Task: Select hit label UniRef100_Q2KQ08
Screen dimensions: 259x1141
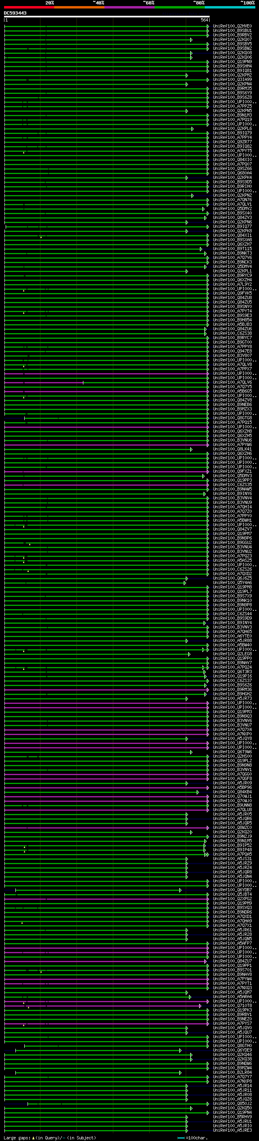Action: pyautogui.click(x=232, y=53)
